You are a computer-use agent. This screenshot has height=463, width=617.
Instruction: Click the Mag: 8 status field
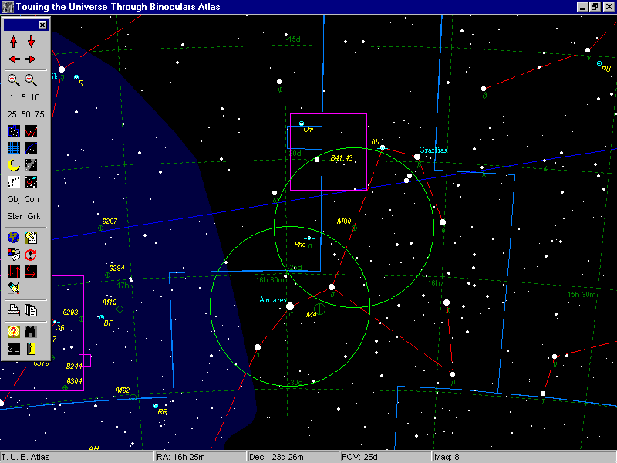tap(524, 457)
